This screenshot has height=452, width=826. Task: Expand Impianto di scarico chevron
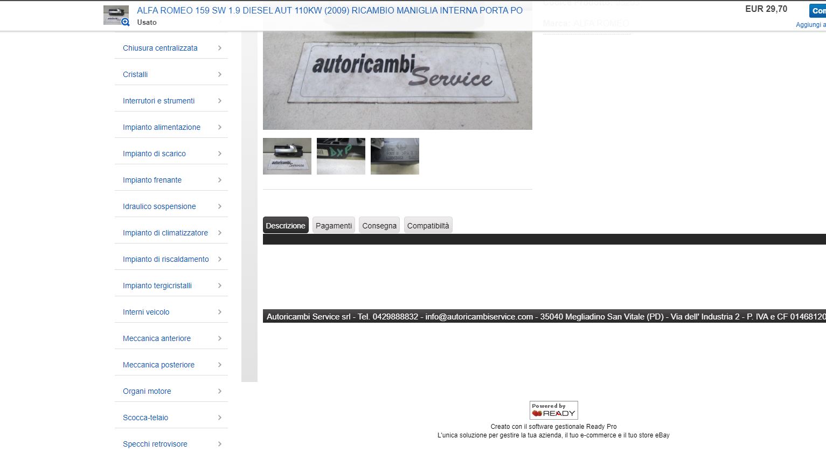(220, 154)
